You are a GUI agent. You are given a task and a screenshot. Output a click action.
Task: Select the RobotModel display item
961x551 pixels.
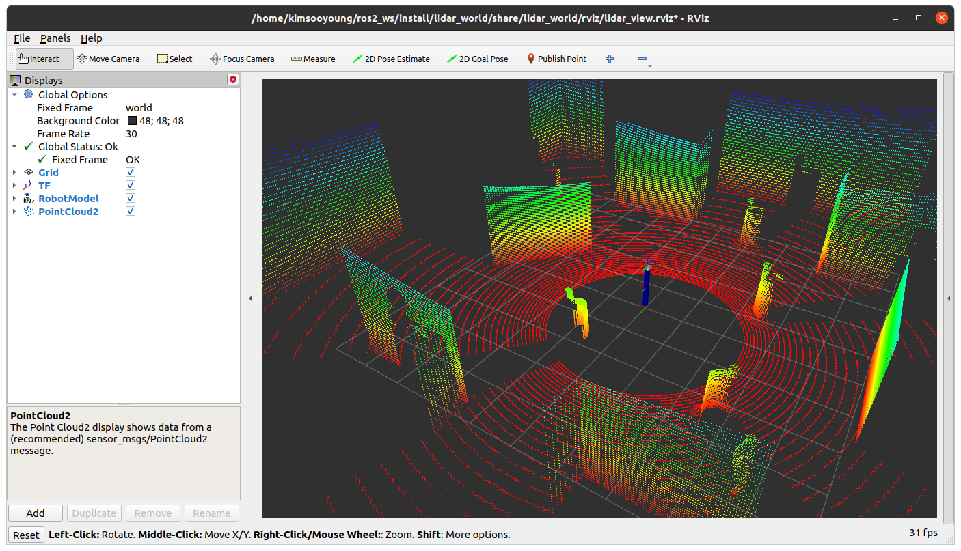pyautogui.click(x=68, y=199)
